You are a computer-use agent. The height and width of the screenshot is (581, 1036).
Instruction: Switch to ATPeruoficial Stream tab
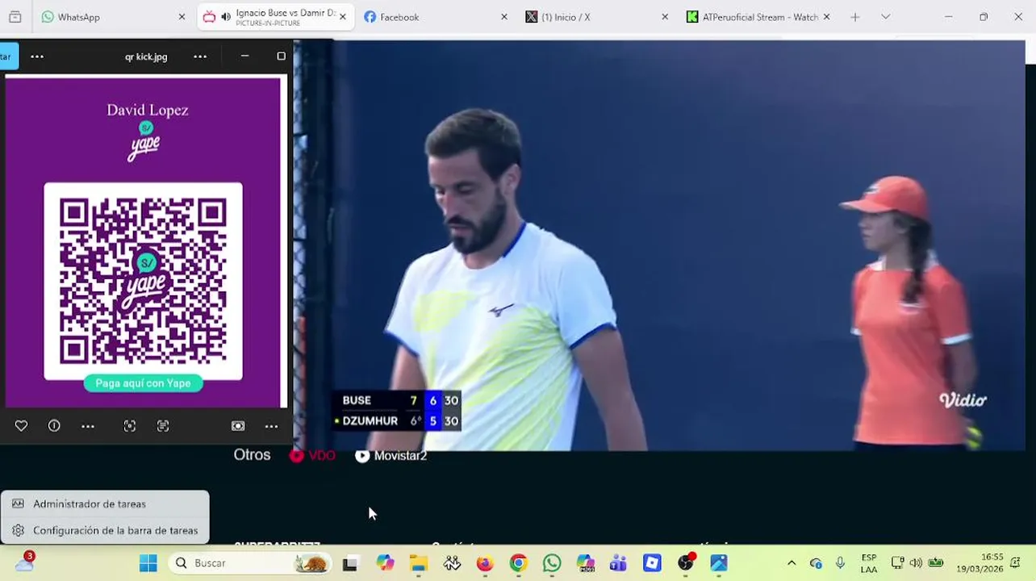pyautogui.click(x=758, y=17)
